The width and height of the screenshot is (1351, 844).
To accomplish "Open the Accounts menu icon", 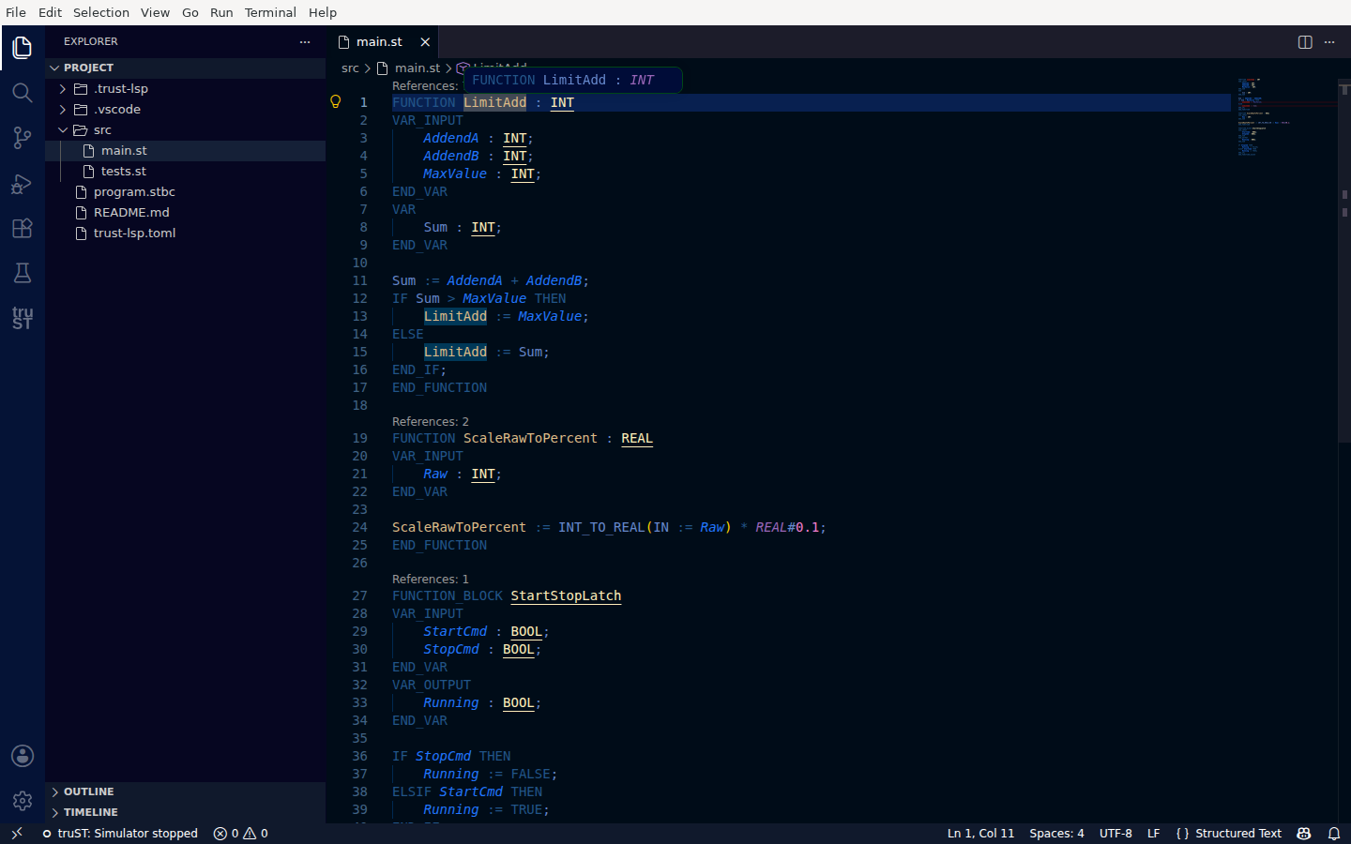I will click(23, 756).
